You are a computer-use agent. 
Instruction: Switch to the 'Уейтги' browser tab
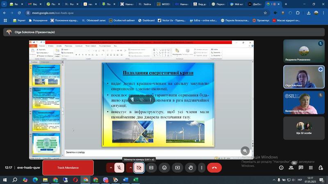pyautogui.click(x=146, y=4)
